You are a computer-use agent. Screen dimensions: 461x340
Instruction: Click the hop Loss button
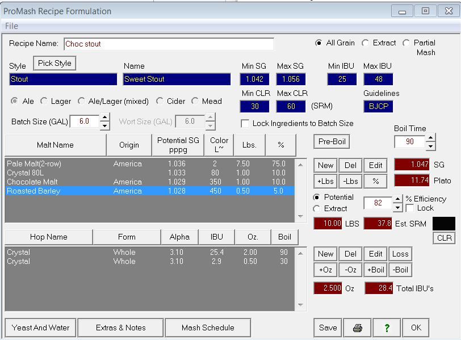[x=400, y=254]
